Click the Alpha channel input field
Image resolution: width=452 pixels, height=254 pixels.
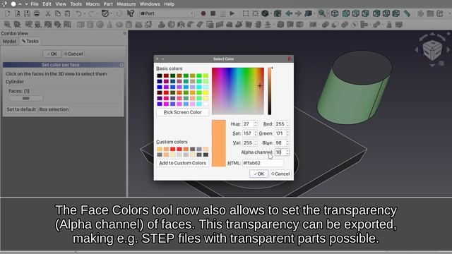280,152
